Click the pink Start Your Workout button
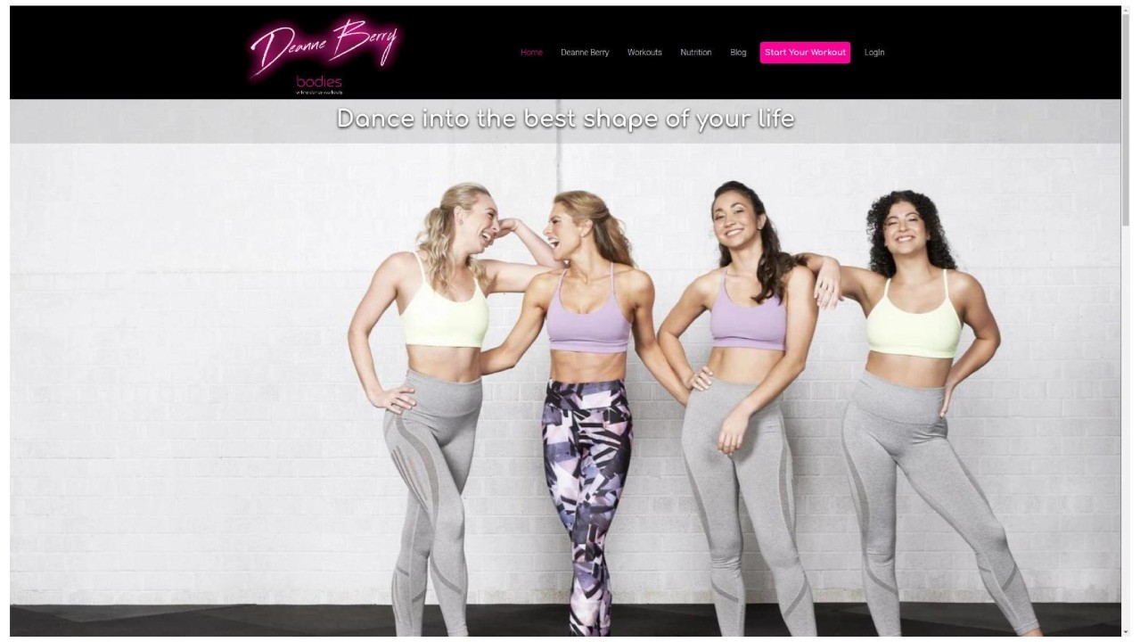The width and height of the screenshot is (1140, 642). click(805, 53)
